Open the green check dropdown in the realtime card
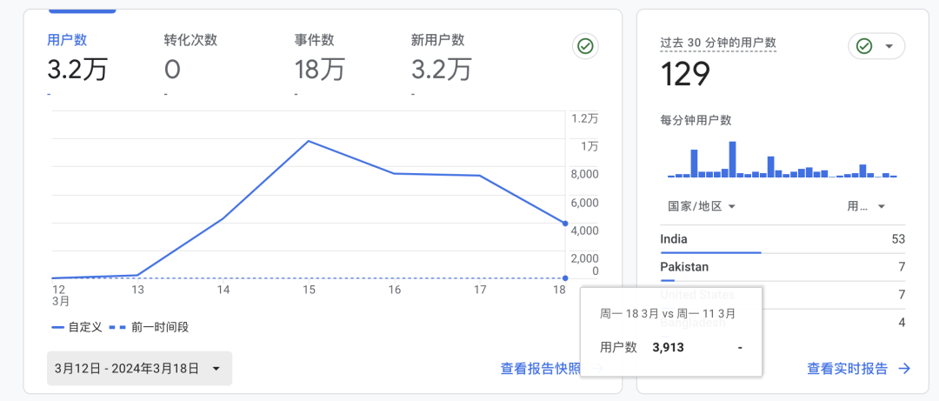The image size is (939, 401). pyautogui.click(x=876, y=46)
